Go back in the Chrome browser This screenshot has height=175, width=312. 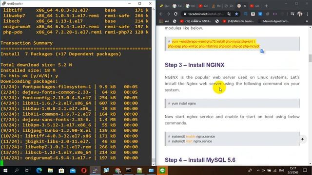161,14
